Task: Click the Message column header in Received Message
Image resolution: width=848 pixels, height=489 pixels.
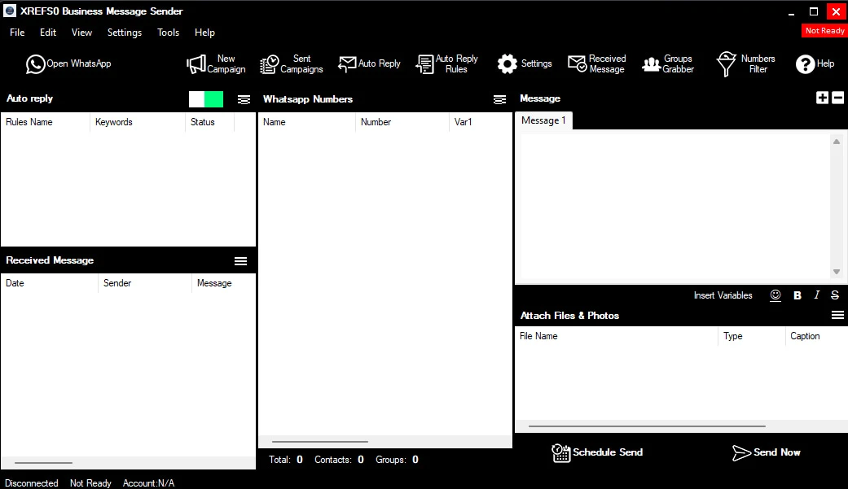Action: click(223, 283)
